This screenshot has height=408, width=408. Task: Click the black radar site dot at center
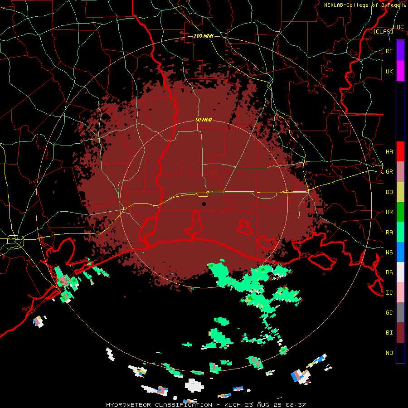point(204,204)
